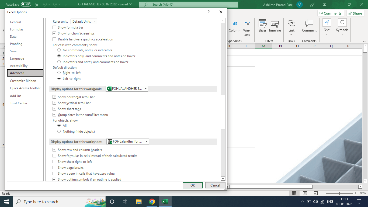This screenshot has width=368, height=207.
Task: Open the Formulas options category
Action: (x=25, y=29)
